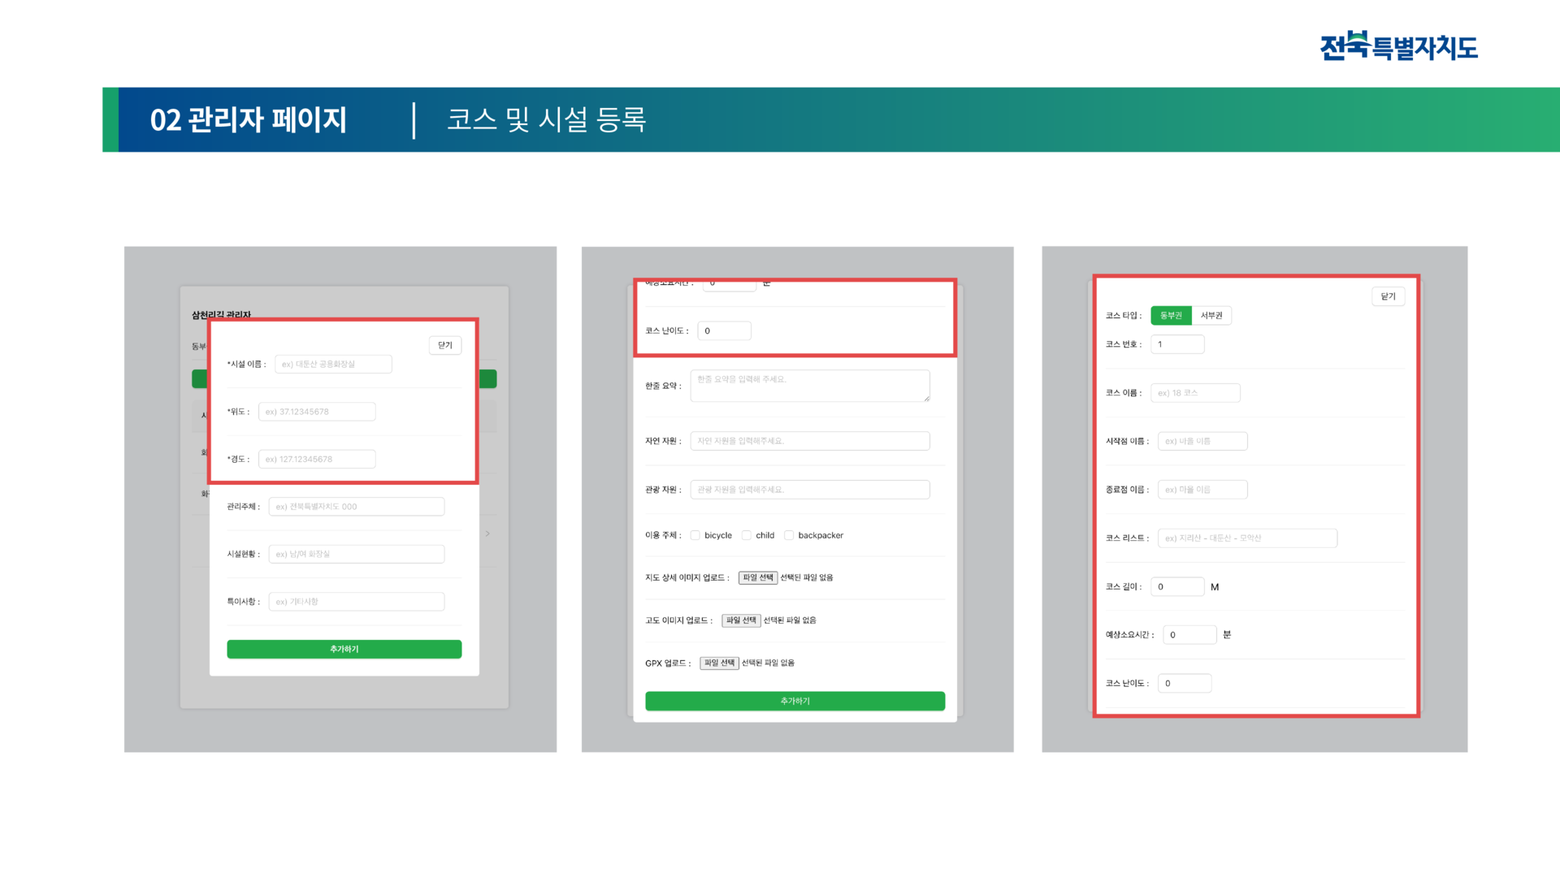The image size is (1560, 877).
Task: Focus the 시설 이름 input field
Action: tap(333, 364)
